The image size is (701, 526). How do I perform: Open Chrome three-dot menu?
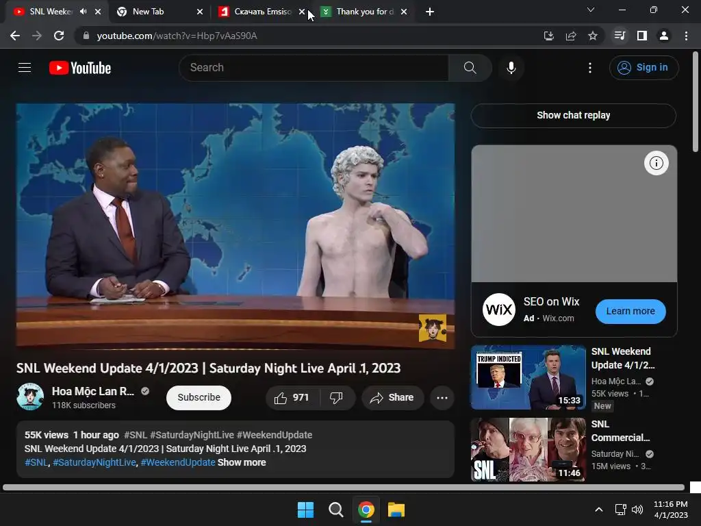click(686, 36)
